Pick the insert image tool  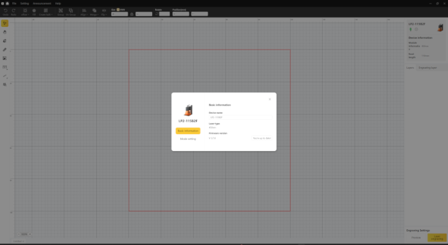5,58
